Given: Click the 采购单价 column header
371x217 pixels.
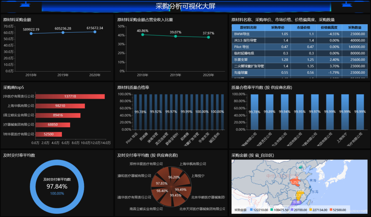Looking at the screenshot, I should (x=277, y=27).
